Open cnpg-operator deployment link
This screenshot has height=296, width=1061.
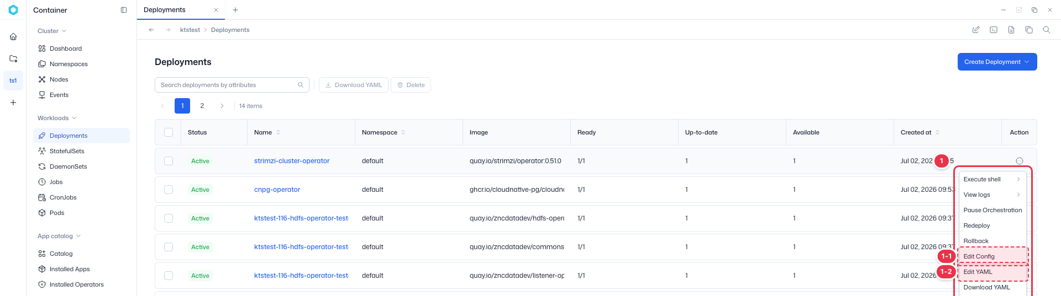point(277,190)
